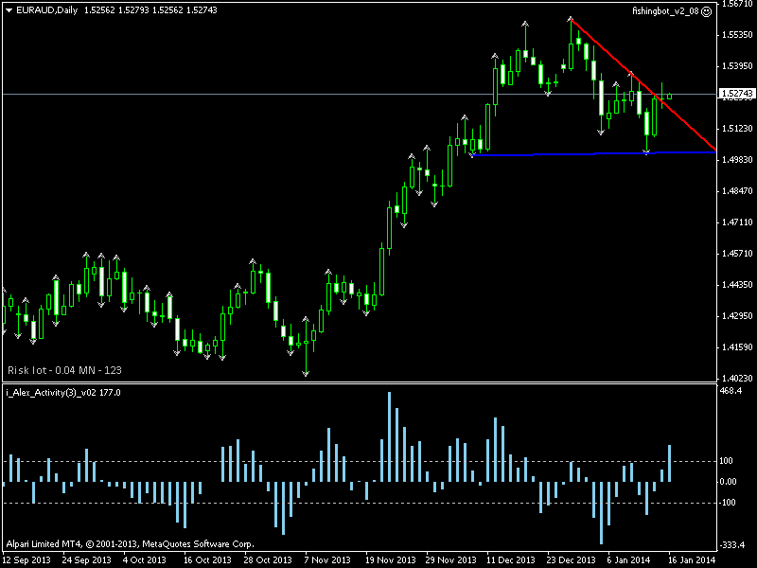Click the EURAUD,Daily chart title text
The width and height of the screenshot is (757, 568).
[x=46, y=10]
